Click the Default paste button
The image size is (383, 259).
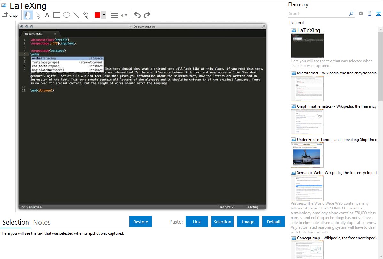point(274,222)
